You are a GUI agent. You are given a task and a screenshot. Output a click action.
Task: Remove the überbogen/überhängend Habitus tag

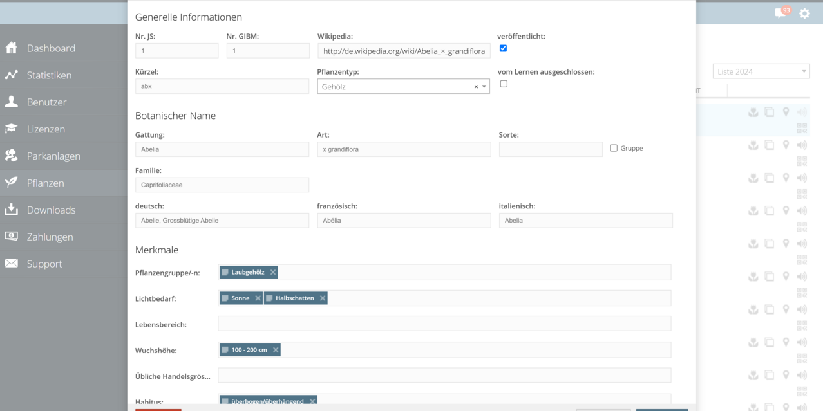tap(312, 401)
